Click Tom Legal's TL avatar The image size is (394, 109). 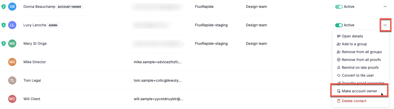point(12,80)
